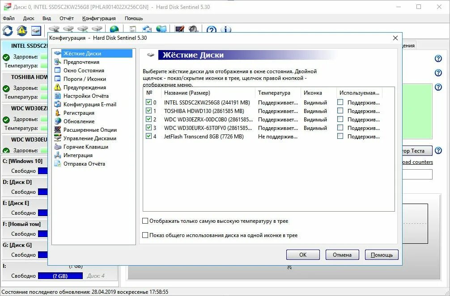
Task: Open the Конфигурация menu
Action: pyautogui.click(x=99, y=18)
